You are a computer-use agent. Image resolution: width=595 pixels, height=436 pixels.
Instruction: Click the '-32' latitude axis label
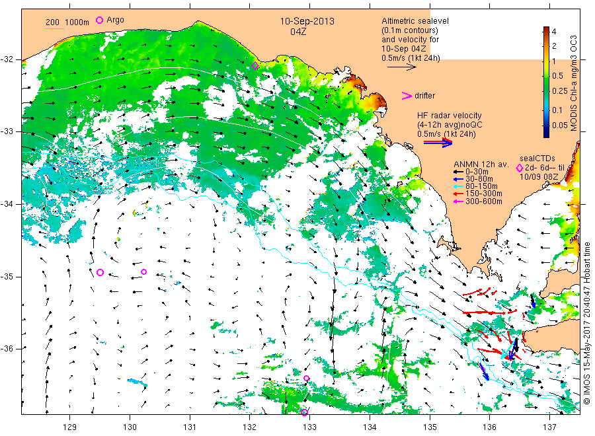[7, 59]
